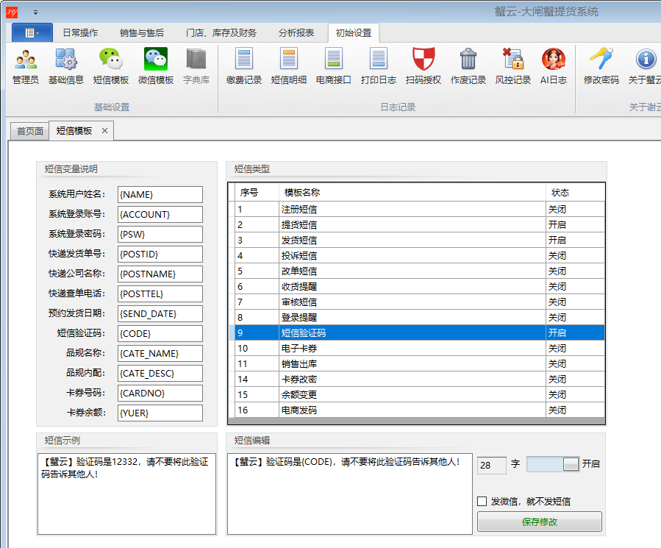The image size is (661, 548).
Task: Click the 序号 column header
Action: pyautogui.click(x=257, y=193)
